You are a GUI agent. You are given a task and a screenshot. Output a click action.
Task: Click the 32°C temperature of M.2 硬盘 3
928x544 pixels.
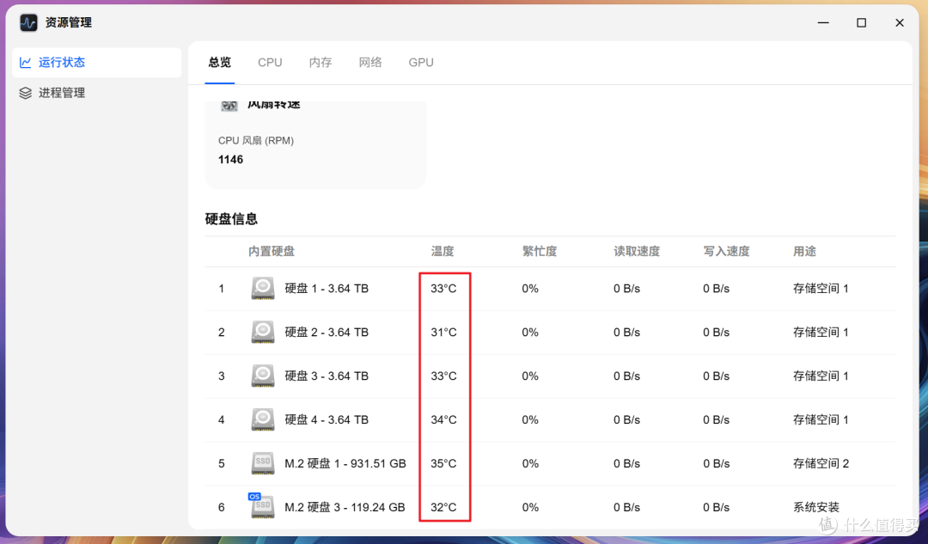[x=443, y=507]
